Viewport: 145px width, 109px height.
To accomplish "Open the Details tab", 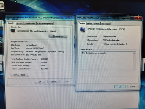I will click(x=97, y=24).
